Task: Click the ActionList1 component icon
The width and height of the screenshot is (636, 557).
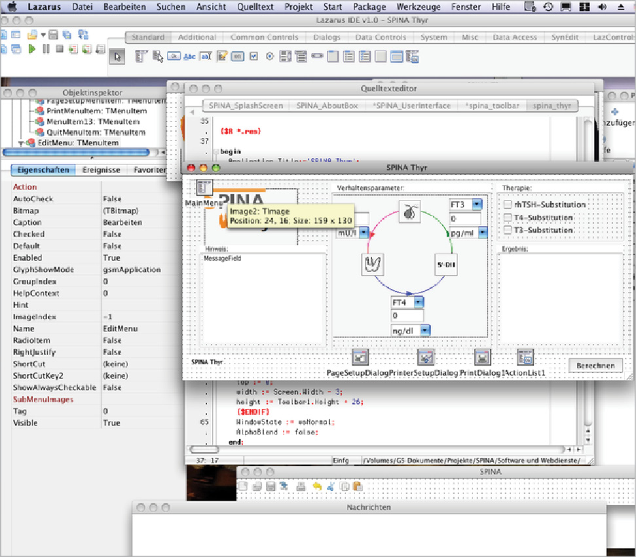Action: [x=525, y=357]
